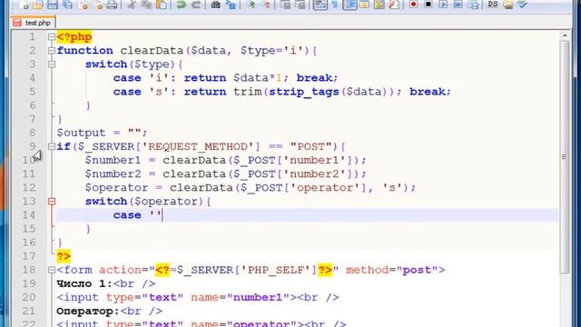
Task: Cut the selection with the scissors icon
Action: (132, 5)
